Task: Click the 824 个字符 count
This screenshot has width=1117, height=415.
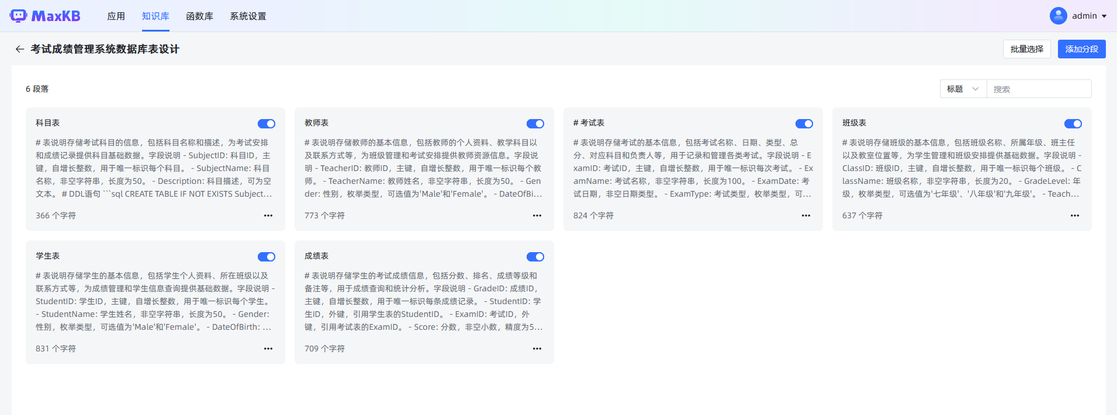Action: point(593,215)
